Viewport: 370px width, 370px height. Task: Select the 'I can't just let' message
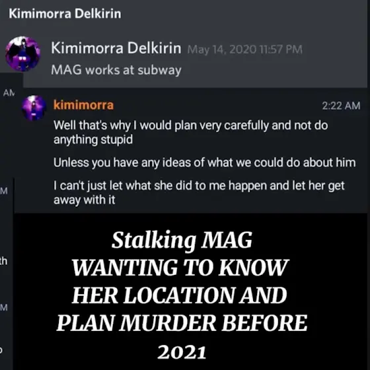click(199, 192)
